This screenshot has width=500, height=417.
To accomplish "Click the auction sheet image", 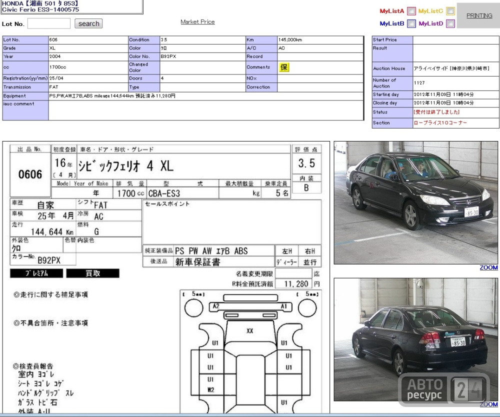I will click(x=166, y=277).
